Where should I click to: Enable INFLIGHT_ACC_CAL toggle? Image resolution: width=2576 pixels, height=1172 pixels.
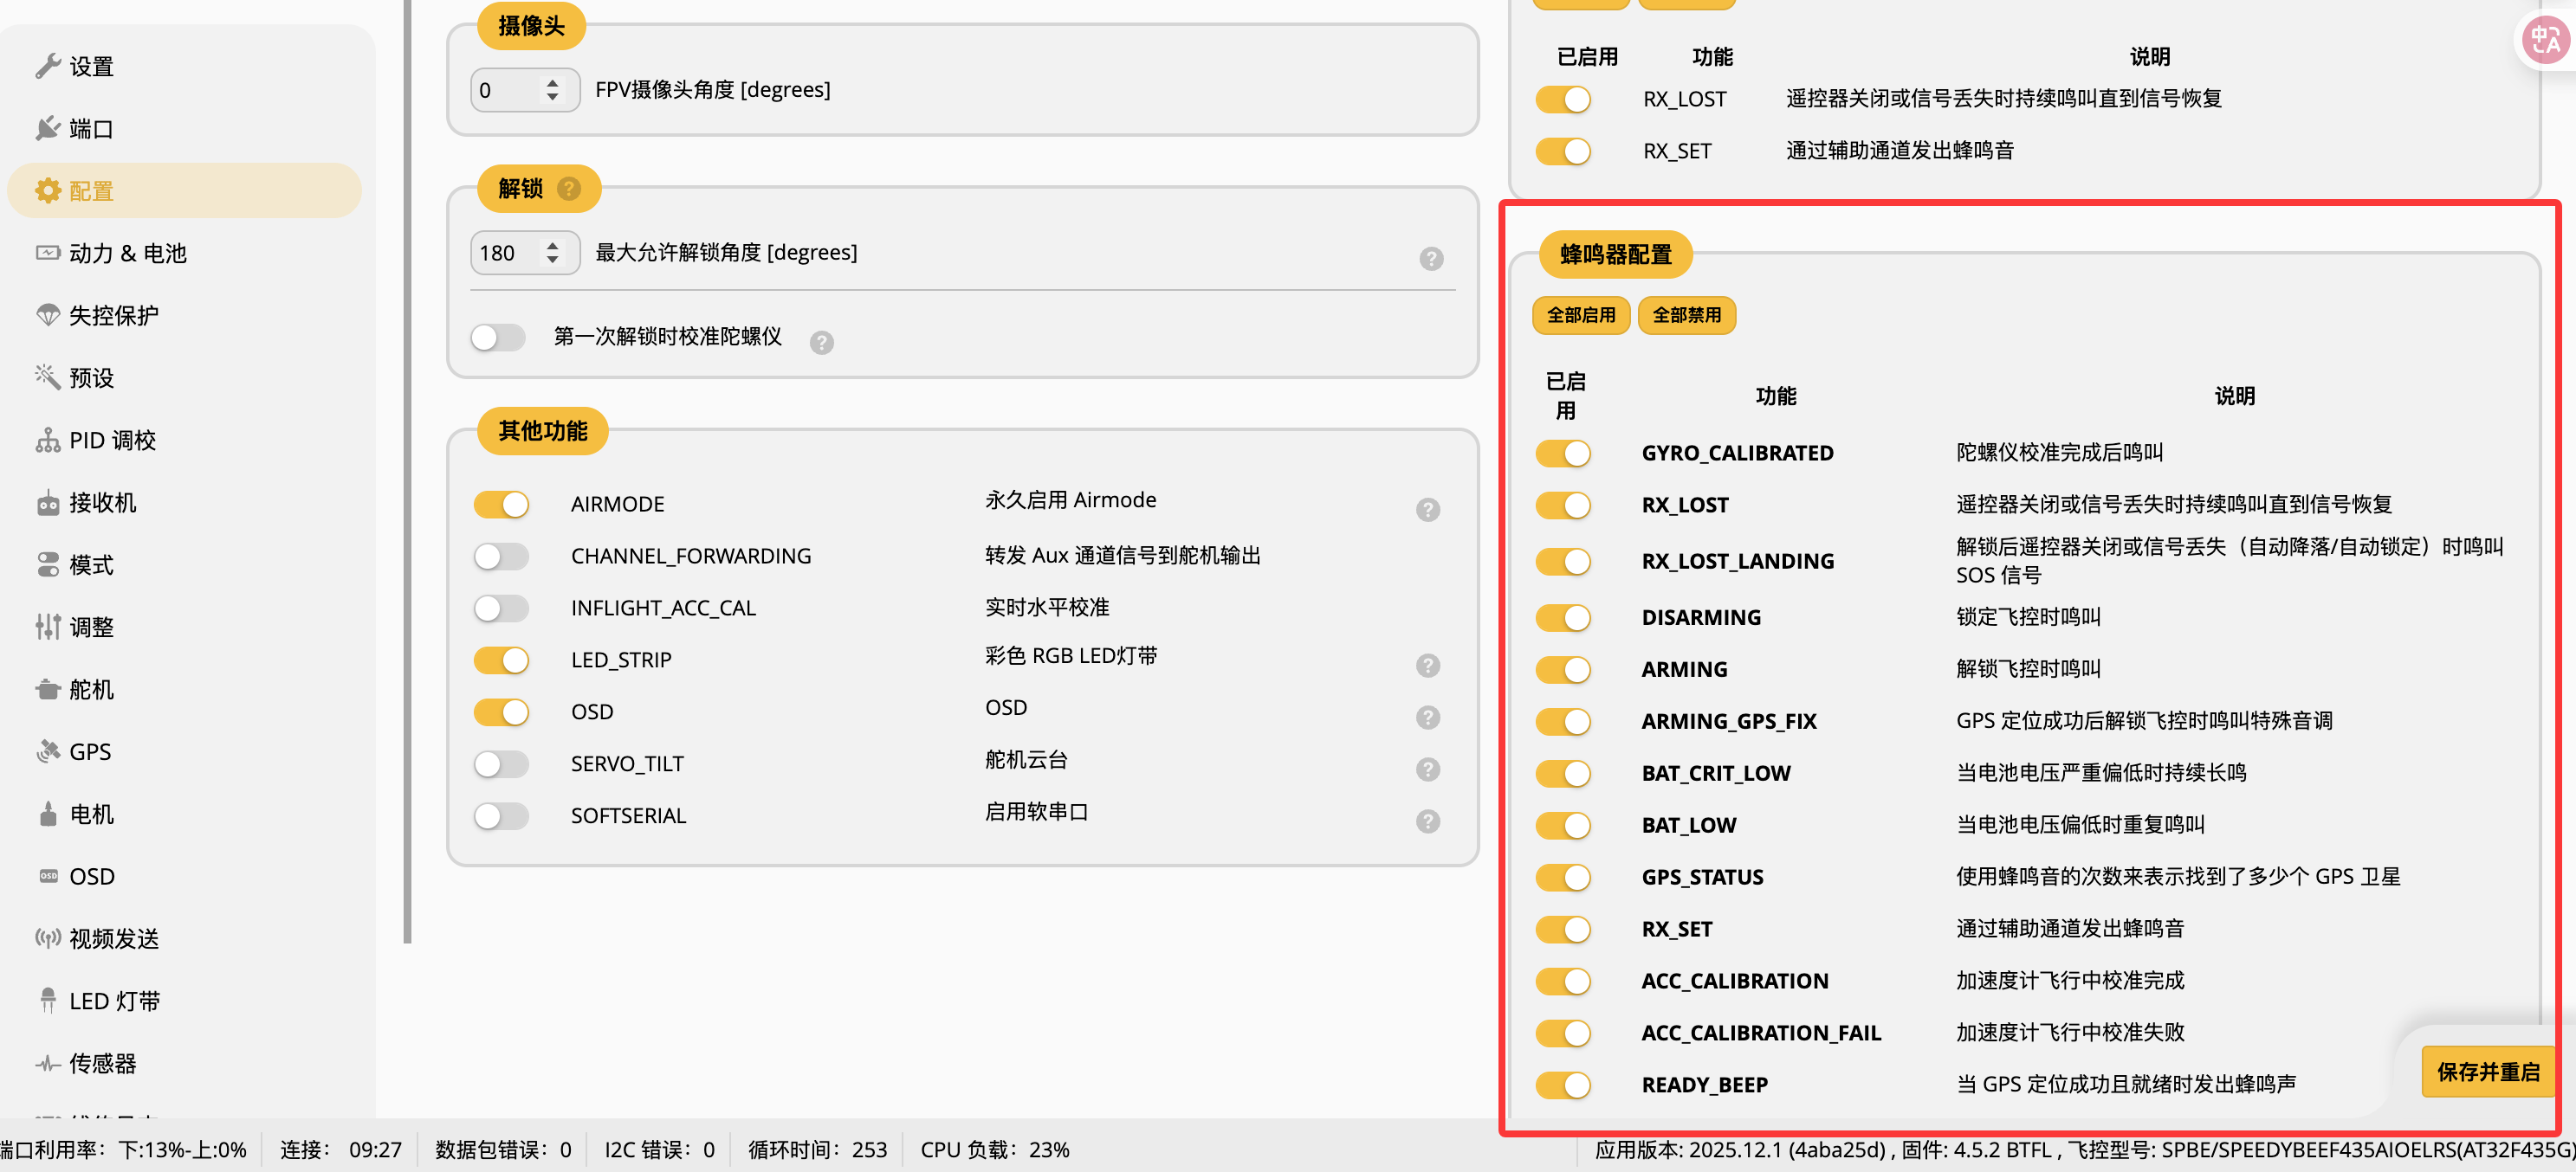pos(501,609)
